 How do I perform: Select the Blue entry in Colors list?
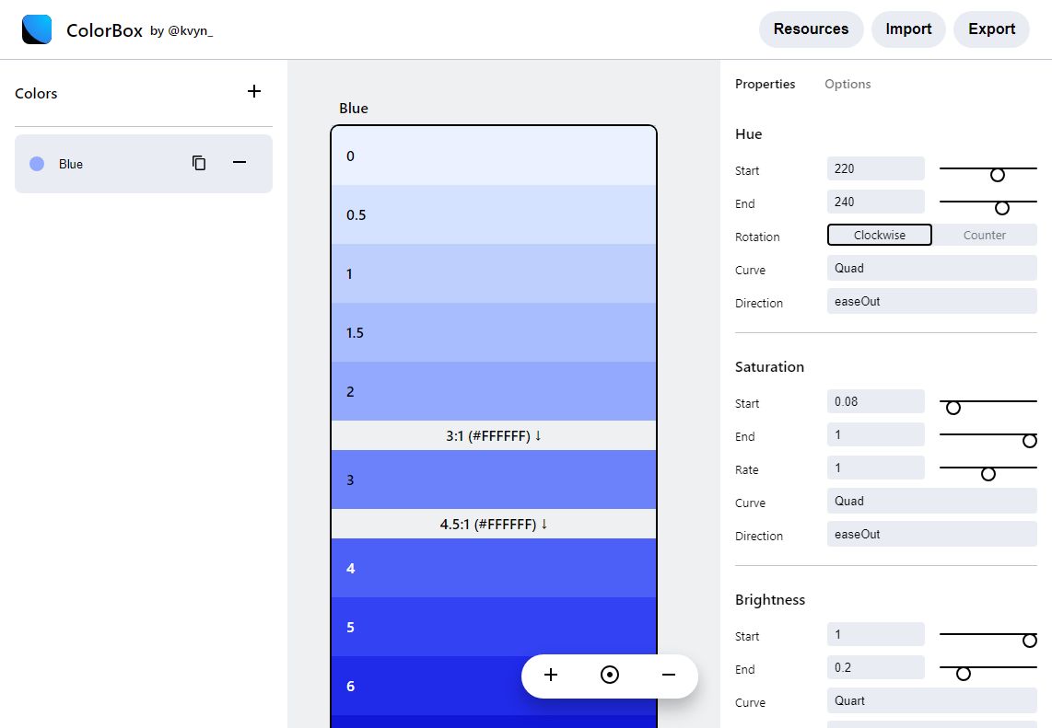pyautogui.click(x=144, y=164)
